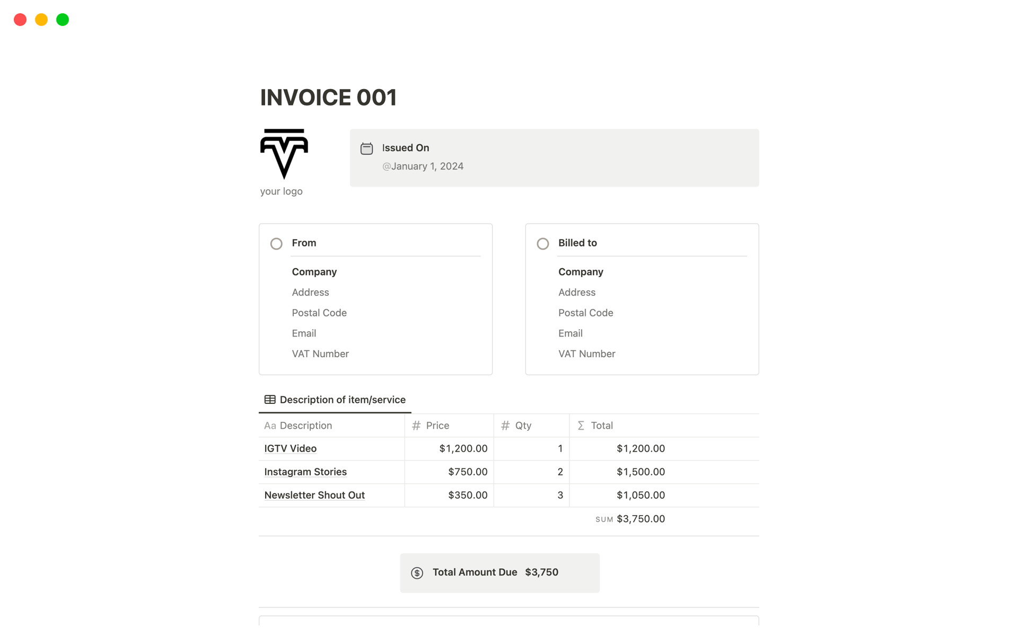
Task: Click the hash icon in Price column header
Action: 416,426
